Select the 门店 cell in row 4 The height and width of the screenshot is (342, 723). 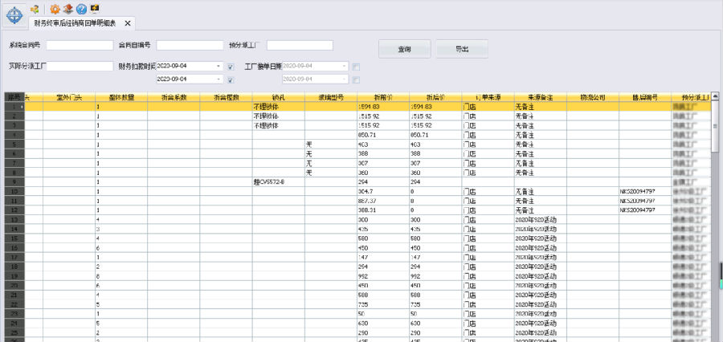point(488,135)
